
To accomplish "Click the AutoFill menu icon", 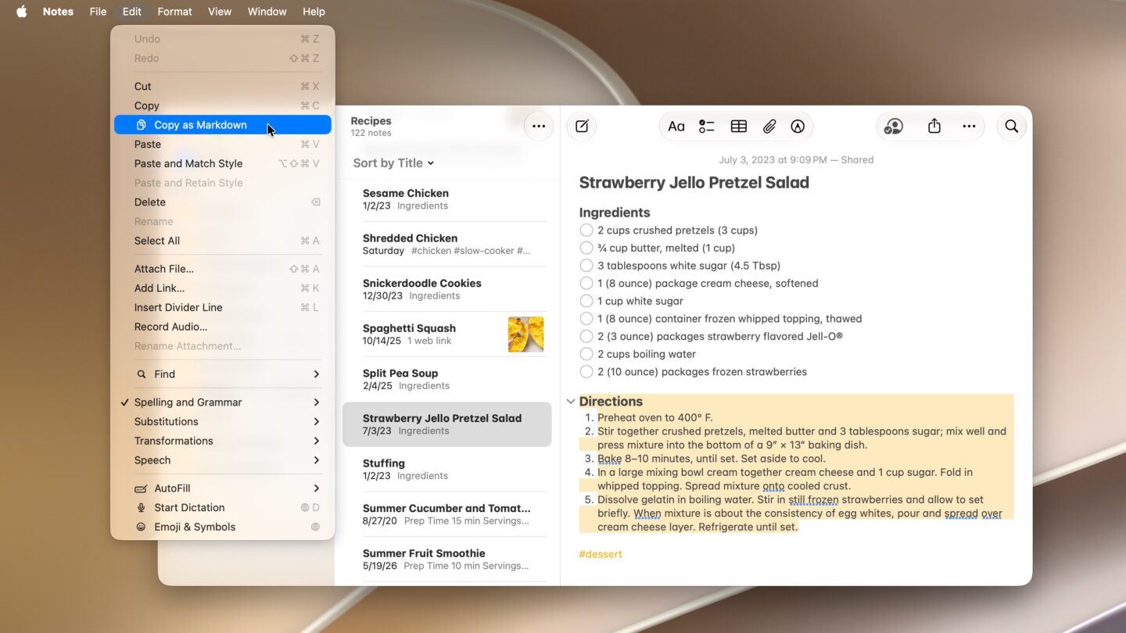I will [x=141, y=488].
